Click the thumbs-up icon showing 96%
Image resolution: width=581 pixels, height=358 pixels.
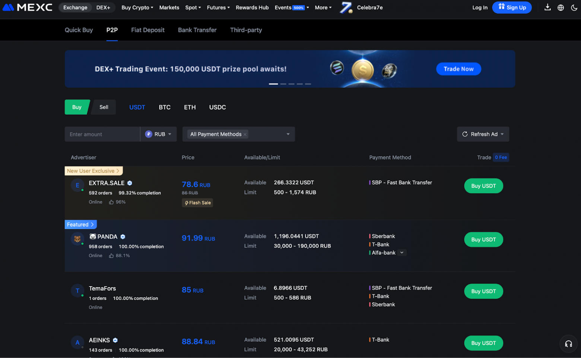111,202
